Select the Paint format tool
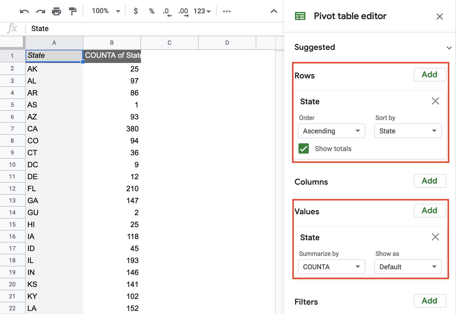456x314 pixels. 73,11
